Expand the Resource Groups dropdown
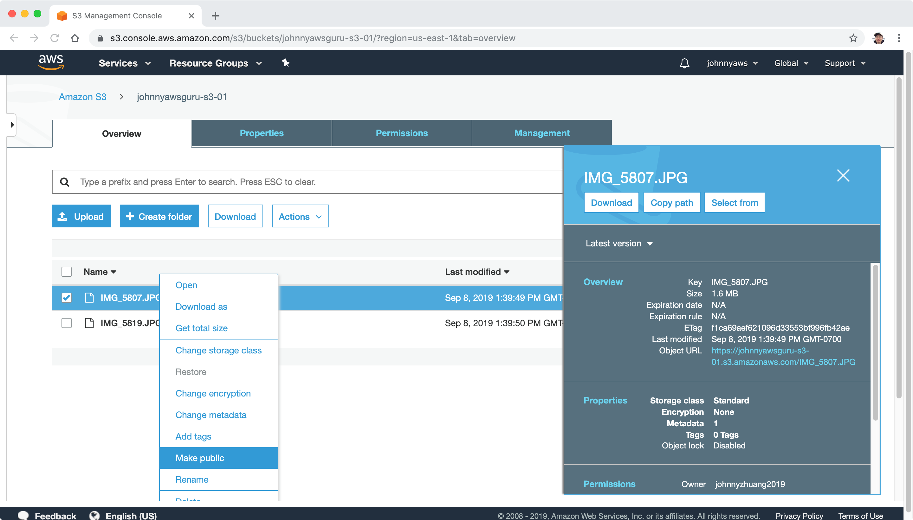Viewport: 913px width, 520px height. click(216, 63)
